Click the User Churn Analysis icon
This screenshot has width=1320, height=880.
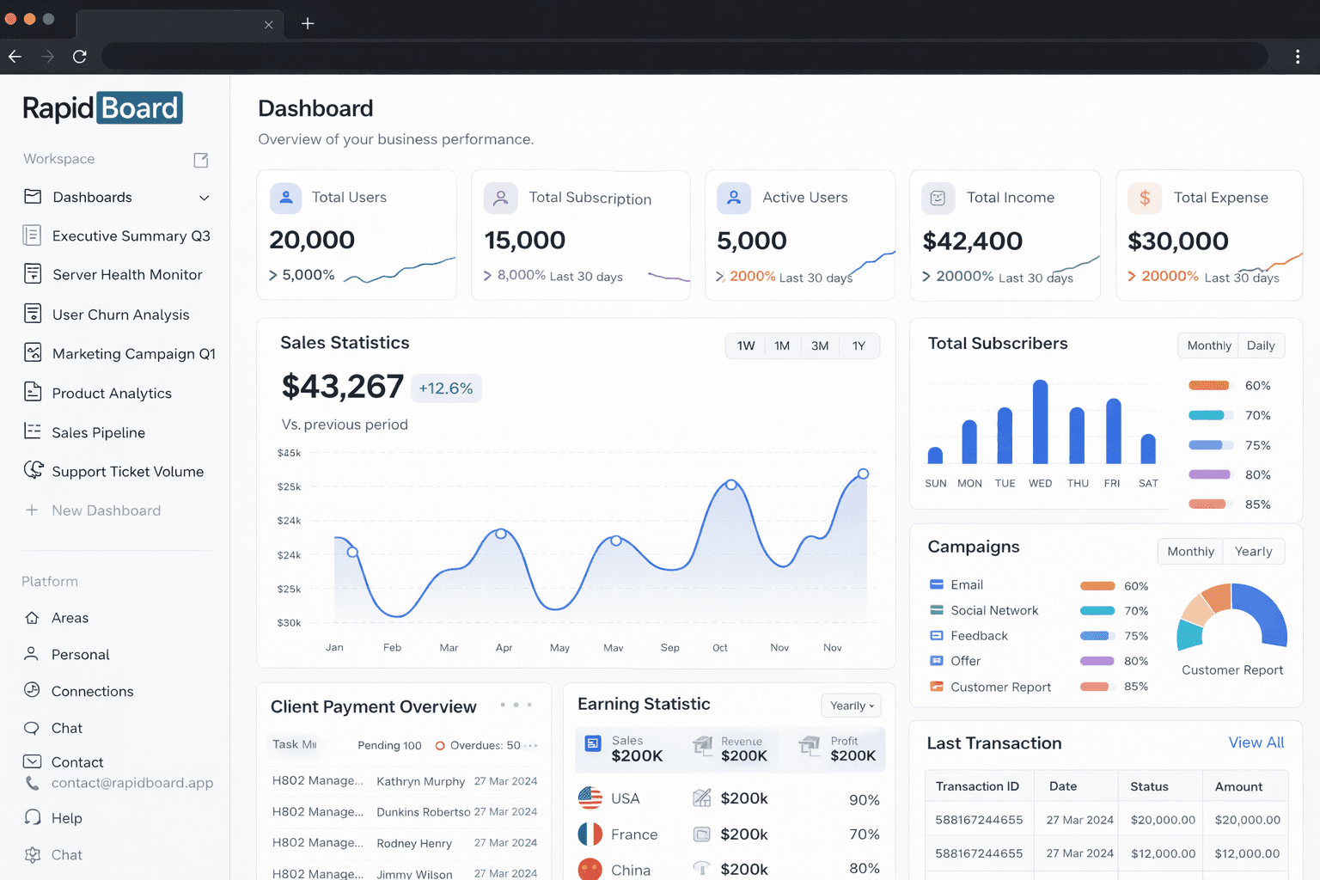(33, 314)
